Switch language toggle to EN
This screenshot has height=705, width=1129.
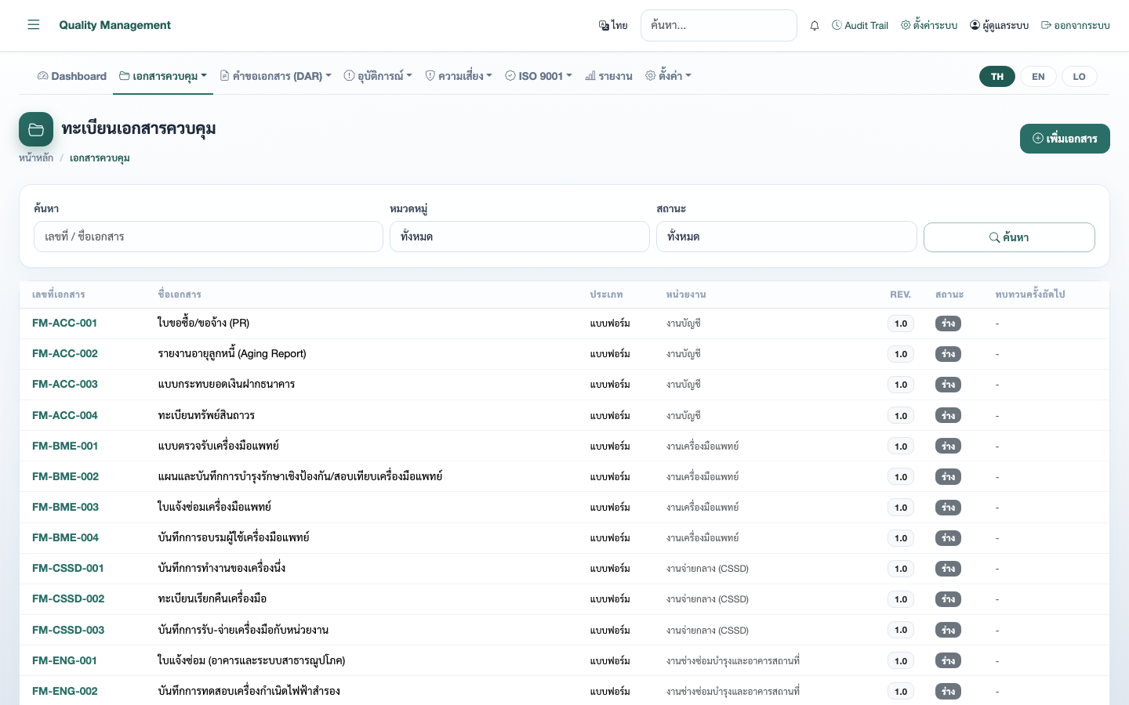tap(1038, 76)
